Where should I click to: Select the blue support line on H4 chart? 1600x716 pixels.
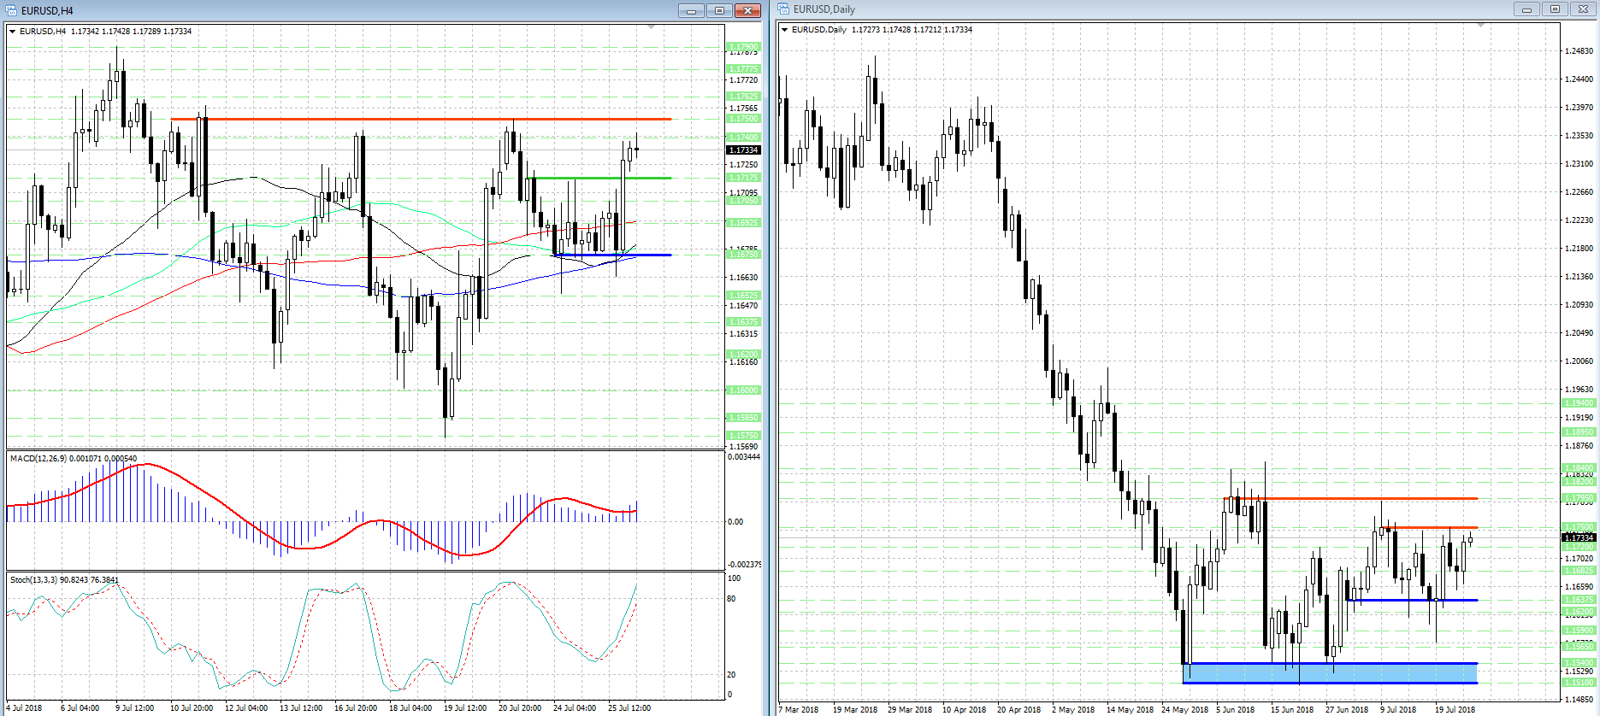tap(612, 255)
